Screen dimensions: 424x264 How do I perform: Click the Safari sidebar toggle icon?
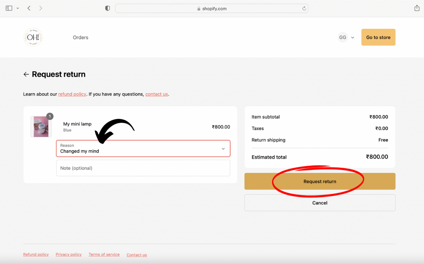point(9,8)
